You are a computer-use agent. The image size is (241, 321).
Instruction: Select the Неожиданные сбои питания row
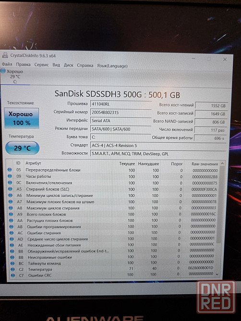(x=113, y=245)
